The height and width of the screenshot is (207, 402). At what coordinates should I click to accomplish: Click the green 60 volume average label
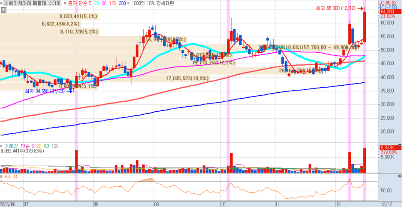pos(47,146)
